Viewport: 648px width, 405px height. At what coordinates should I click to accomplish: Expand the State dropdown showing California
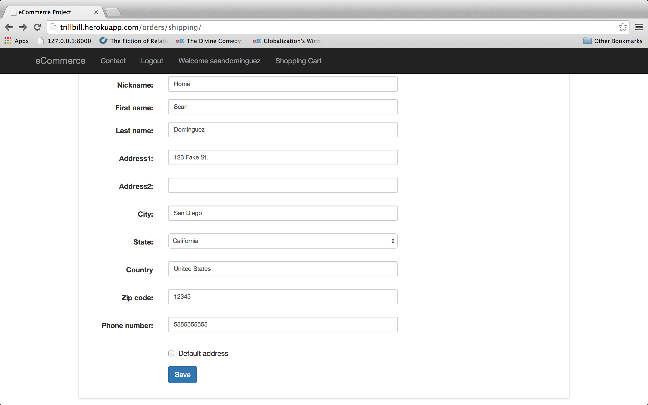click(x=282, y=241)
